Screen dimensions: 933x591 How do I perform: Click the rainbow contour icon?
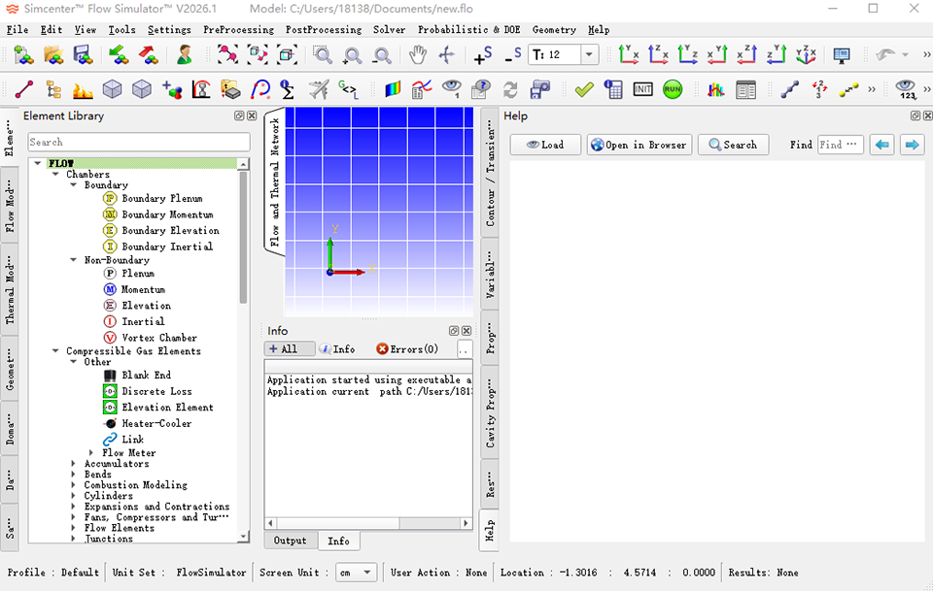(x=393, y=89)
